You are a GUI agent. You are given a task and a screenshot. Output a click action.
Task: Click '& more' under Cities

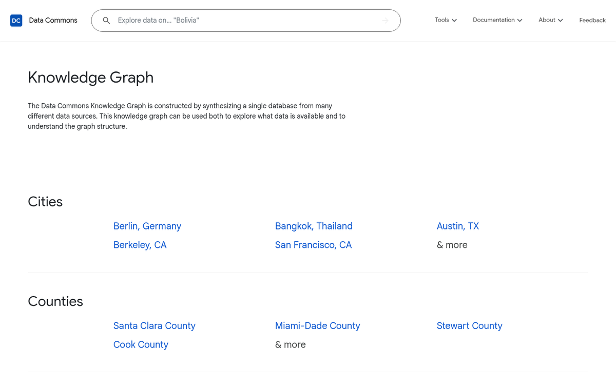[452, 245]
